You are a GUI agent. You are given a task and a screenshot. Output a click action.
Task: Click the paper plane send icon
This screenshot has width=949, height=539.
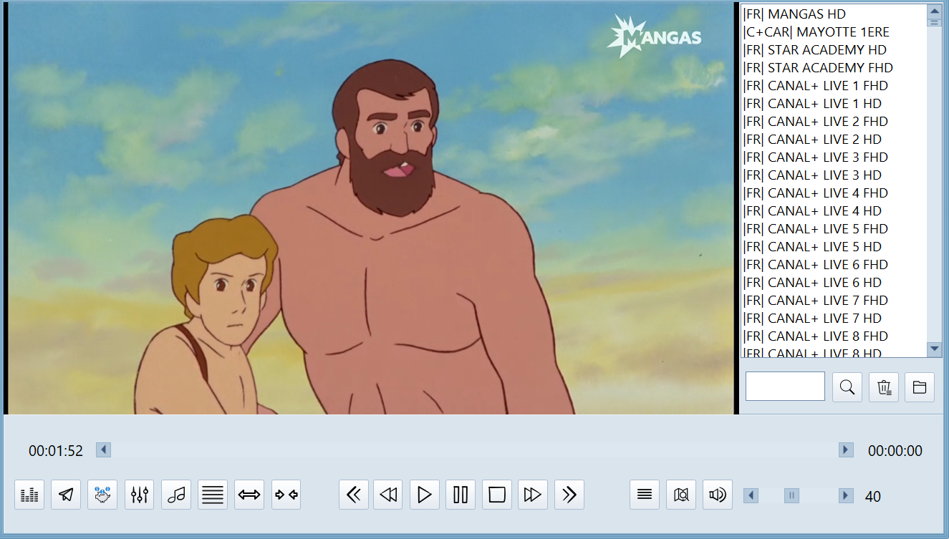[x=66, y=495]
